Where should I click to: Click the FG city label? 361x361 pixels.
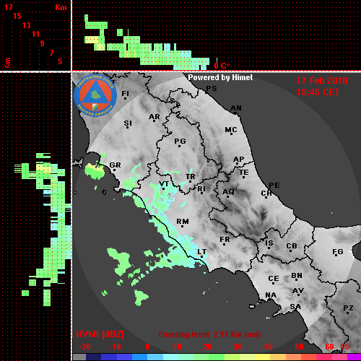[x=338, y=252]
